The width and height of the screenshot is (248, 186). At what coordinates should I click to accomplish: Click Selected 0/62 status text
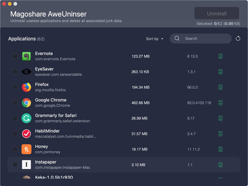click(x=218, y=24)
